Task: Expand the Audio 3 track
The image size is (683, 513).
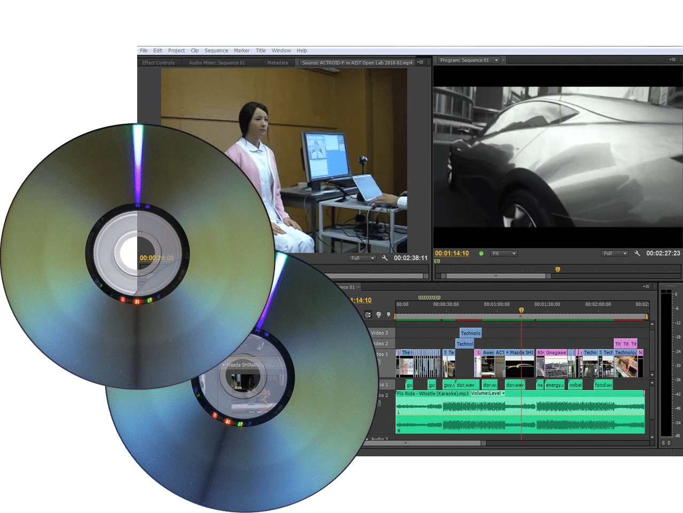Action: click(x=367, y=439)
